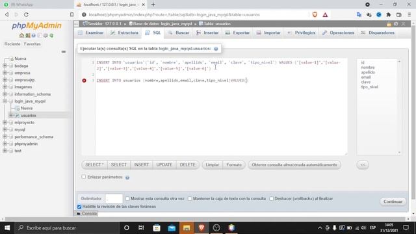Image resolution: width=416 pixels, height=234 pixels.
Task: Enable Mantener la caja de texto checkbox
Action: click(190, 198)
